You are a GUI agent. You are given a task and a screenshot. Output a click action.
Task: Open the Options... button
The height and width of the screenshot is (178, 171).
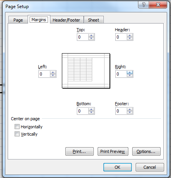146,151
